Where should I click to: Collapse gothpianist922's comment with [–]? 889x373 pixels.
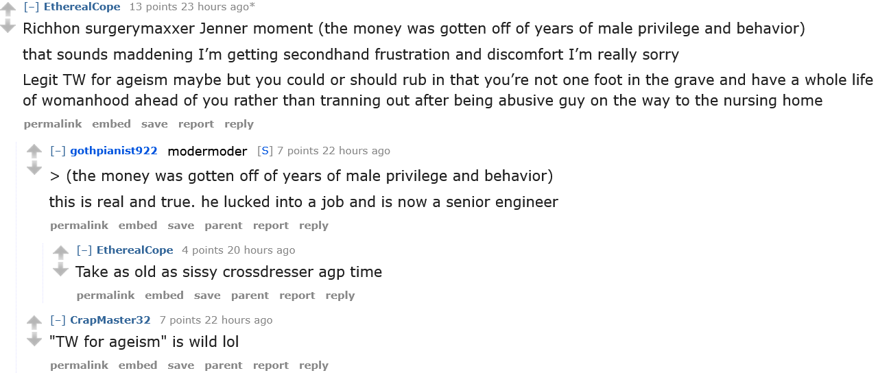pos(58,151)
